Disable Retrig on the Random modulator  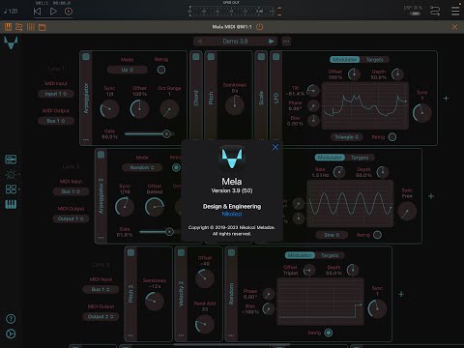(x=329, y=333)
